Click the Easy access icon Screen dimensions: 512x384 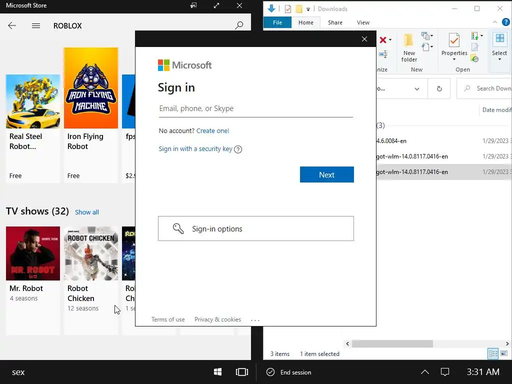(425, 47)
